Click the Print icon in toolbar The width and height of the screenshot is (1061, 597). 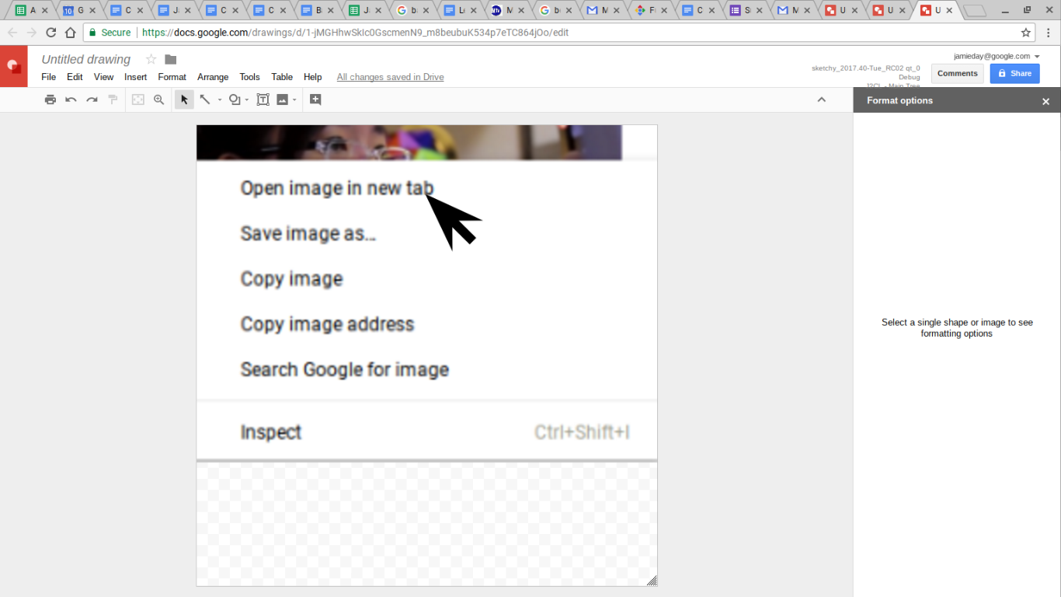(50, 99)
